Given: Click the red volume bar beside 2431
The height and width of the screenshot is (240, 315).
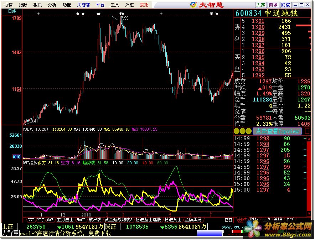Looking at the screenshot, I should tap(303, 26).
